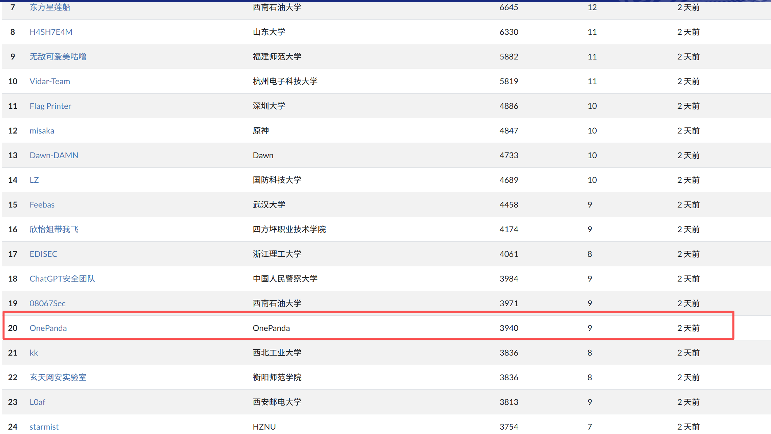Open EDISEC team page

(43, 254)
